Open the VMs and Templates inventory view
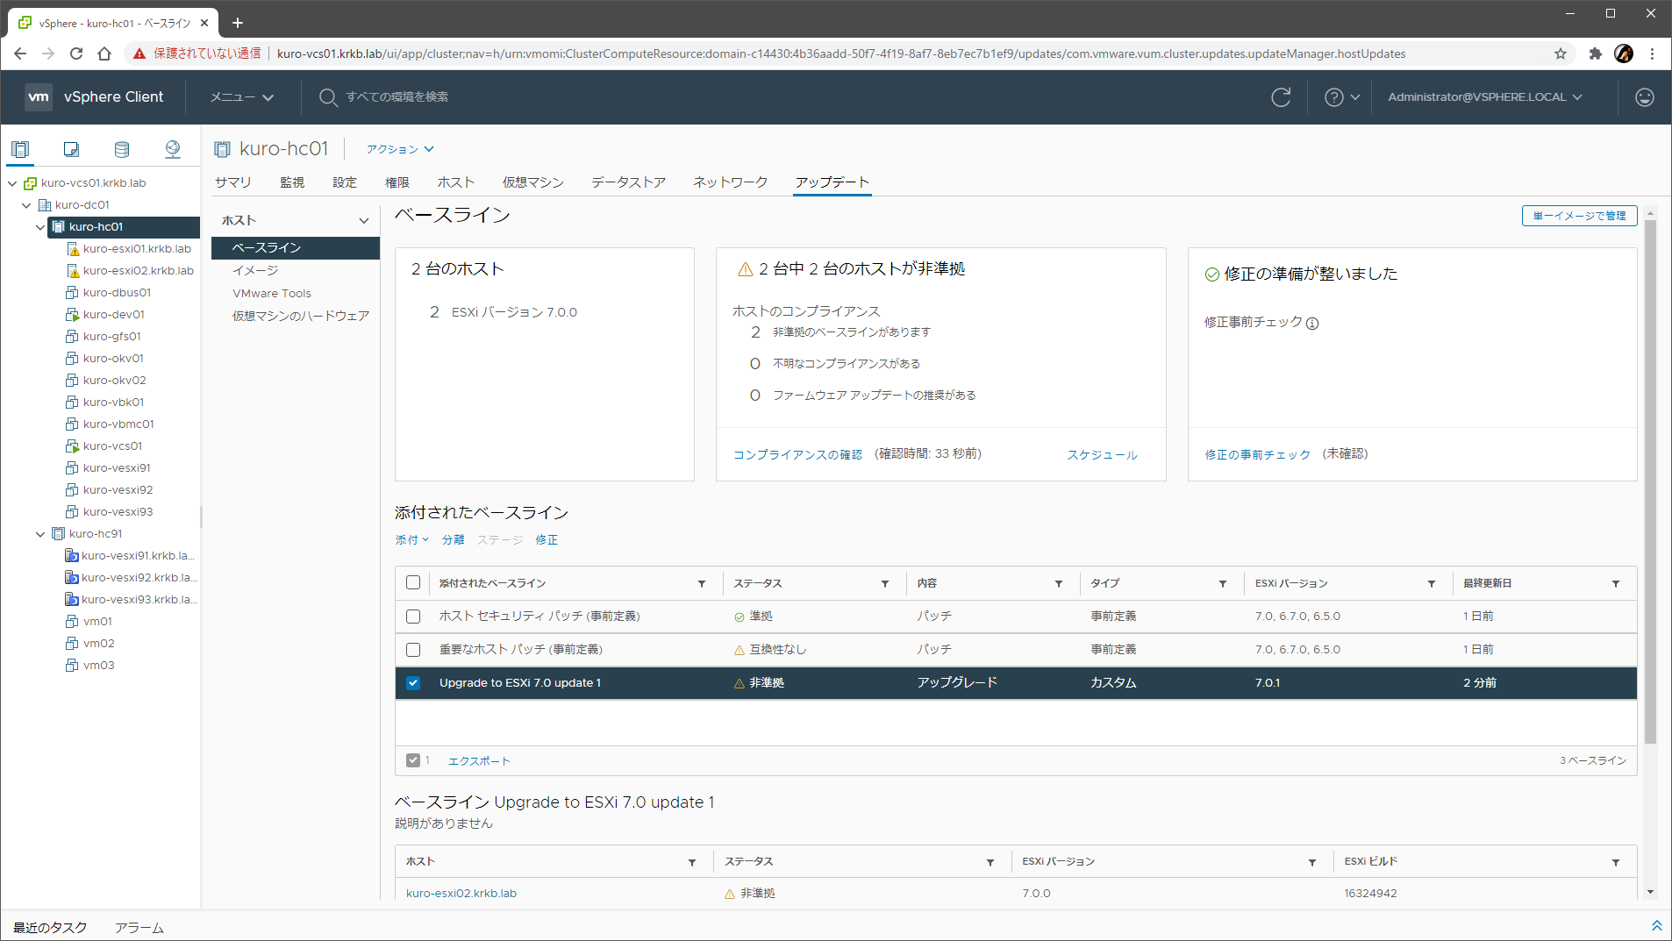 coord(71,149)
